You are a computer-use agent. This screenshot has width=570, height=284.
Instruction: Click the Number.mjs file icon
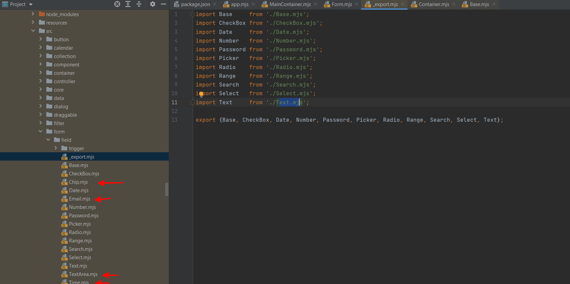pos(64,207)
